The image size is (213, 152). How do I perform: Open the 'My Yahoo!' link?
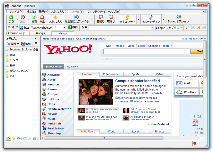click(72, 67)
